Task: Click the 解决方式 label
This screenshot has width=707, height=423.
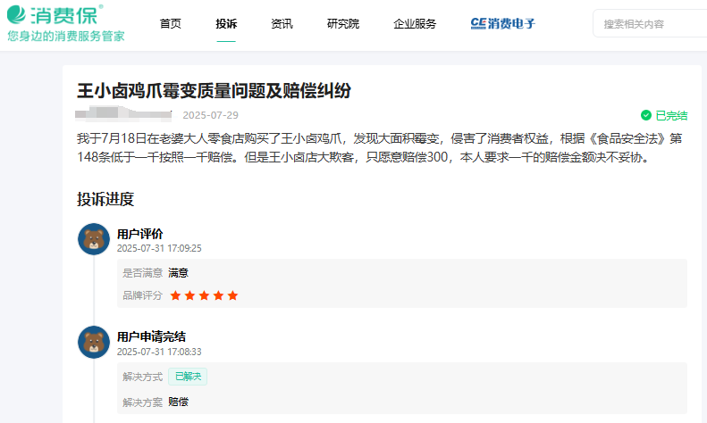Action: coord(142,377)
